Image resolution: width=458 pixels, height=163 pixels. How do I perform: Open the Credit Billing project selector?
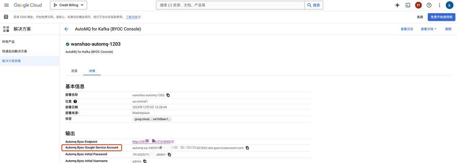click(68, 5)
